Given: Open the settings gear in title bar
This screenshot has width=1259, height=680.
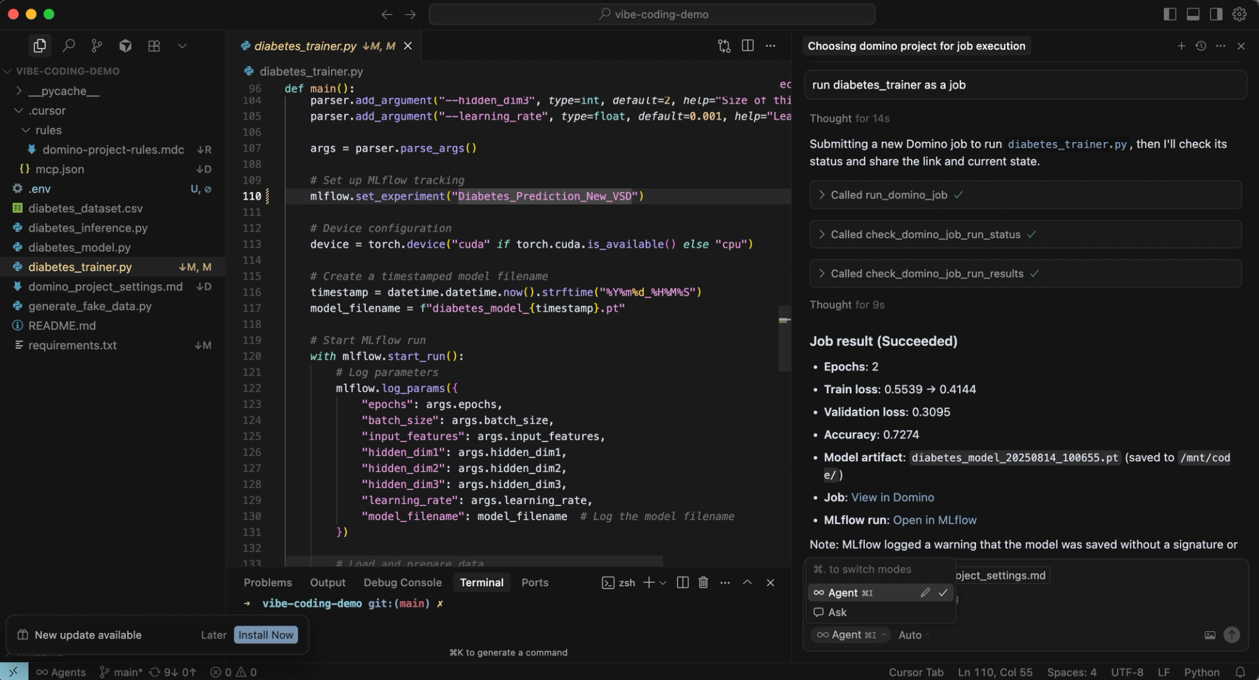Looking at the screenshot, I should click(x=1239, y=14).
